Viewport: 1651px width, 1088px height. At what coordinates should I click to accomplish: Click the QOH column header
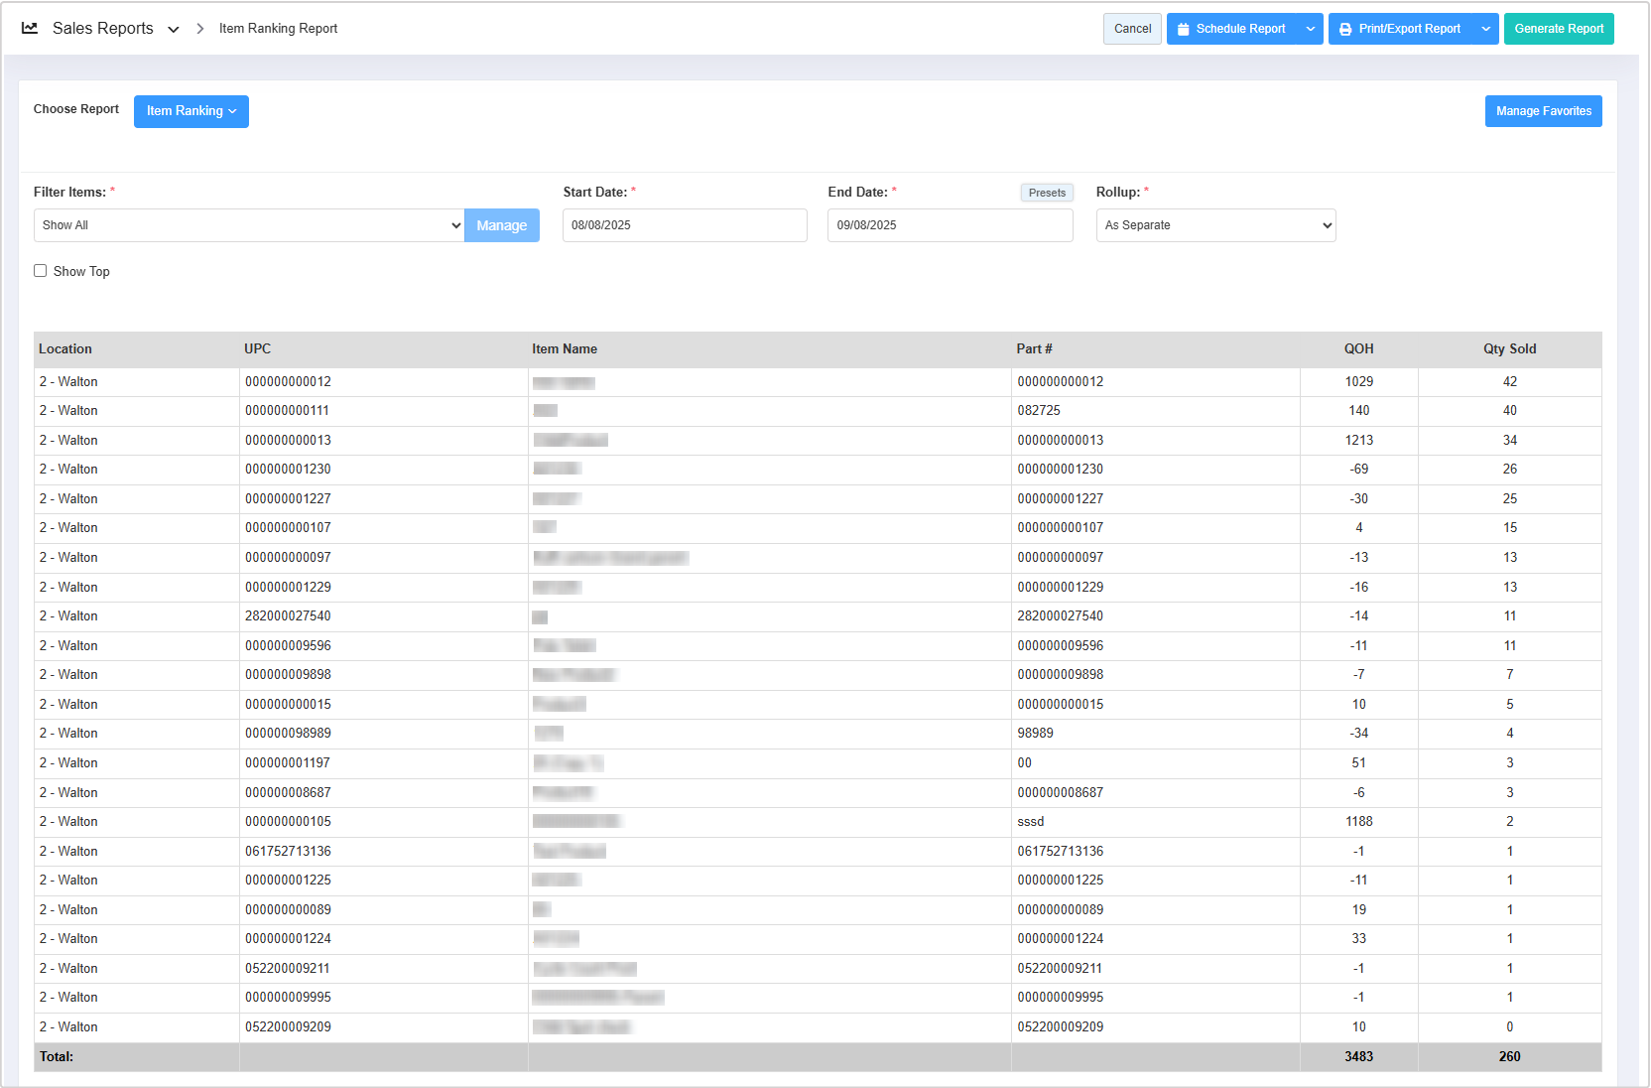(1358, 349)
